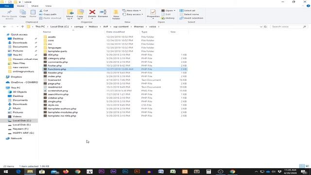The width and height of the screenshot is (311, 175).
Task: Open the New item dropdown
Action: tap(132, 11)
